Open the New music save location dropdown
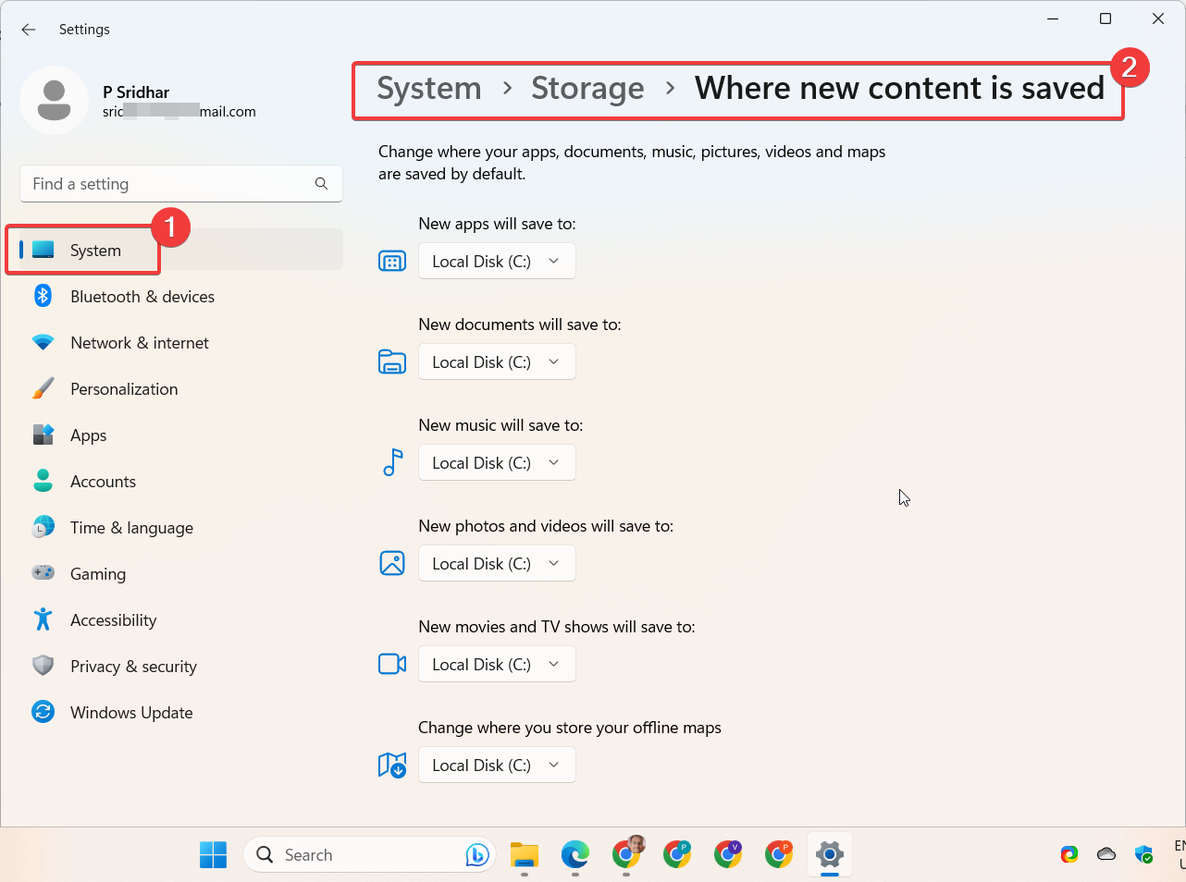Viewport: 1186px width, 882px height. pyautogui.click(x=497, y=463)
